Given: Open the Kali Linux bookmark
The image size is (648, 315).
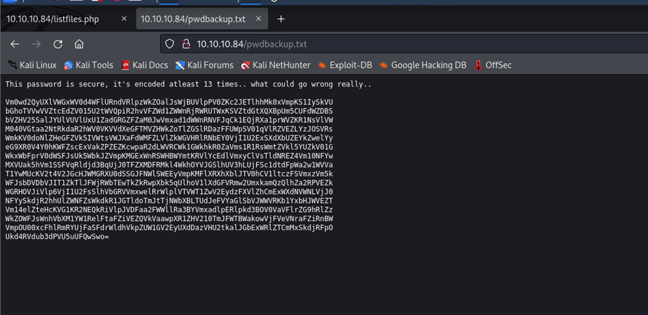Looking at the screenshot, I should [x=32, y=65].
